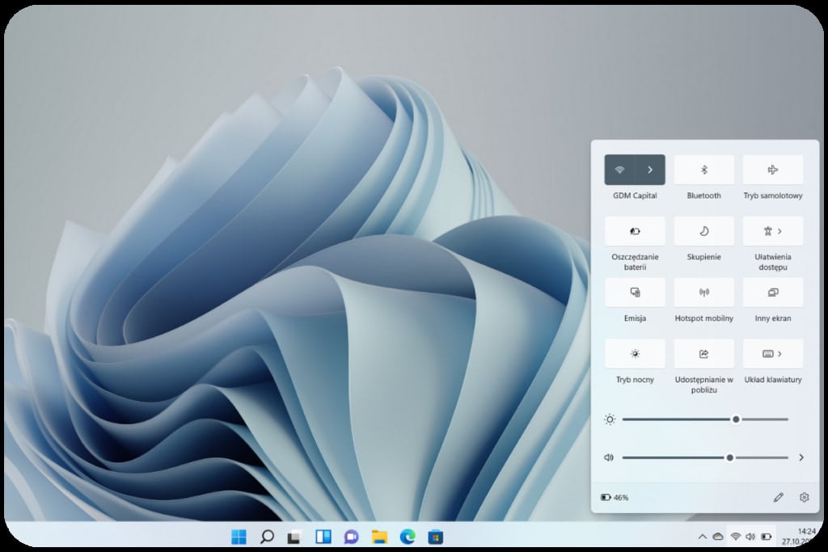This screenshot has height=552, width=828.
Task: Toggle Wi-Fi off using GDM Capital tile
Action: tap(619, 170)
